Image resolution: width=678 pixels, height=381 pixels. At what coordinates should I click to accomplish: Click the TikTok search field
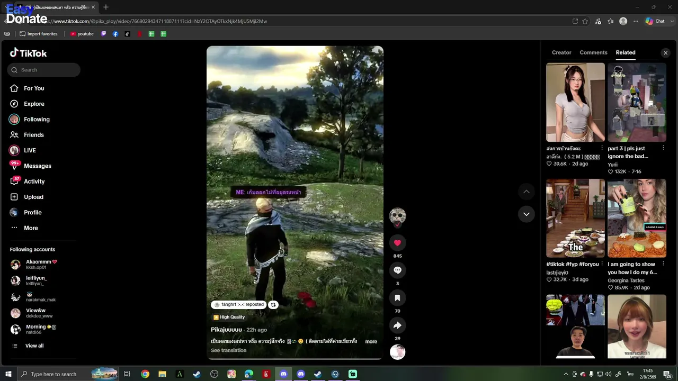click(44, 70)
